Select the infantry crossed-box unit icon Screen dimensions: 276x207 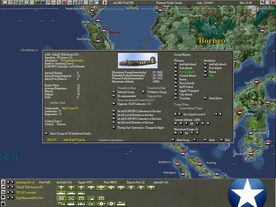click(71, 198)
